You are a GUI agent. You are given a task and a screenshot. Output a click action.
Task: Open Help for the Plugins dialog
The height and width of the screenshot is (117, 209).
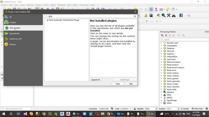[x=131, y=84]
